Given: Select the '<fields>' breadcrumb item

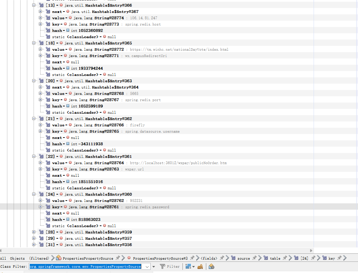Looking at the screenshot, I should click(x=208, y=258).
